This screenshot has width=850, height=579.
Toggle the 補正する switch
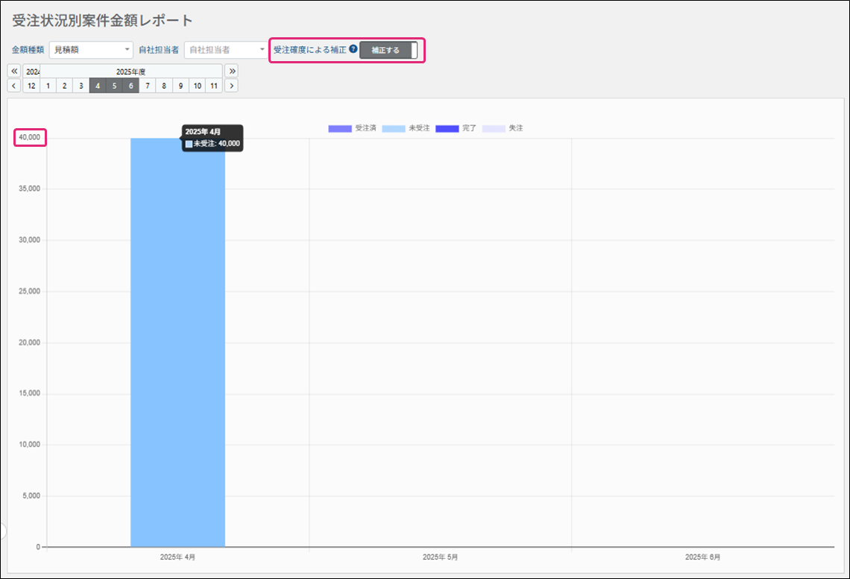[x=388, y=51]
